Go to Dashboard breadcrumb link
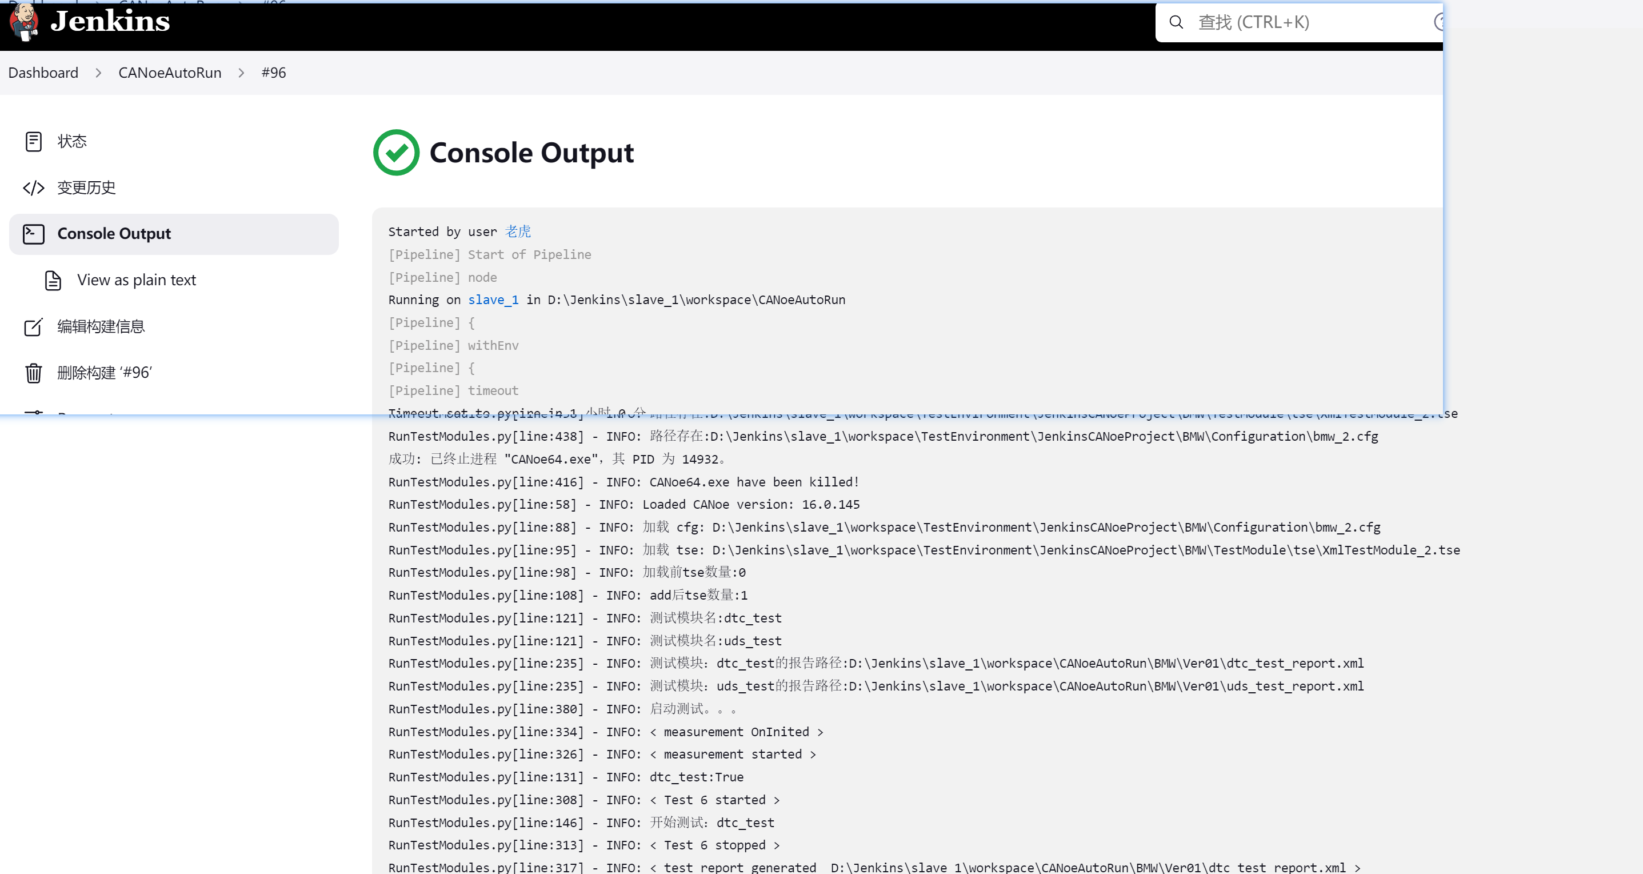The image size is (1643, 874). (x=43, y=73)
